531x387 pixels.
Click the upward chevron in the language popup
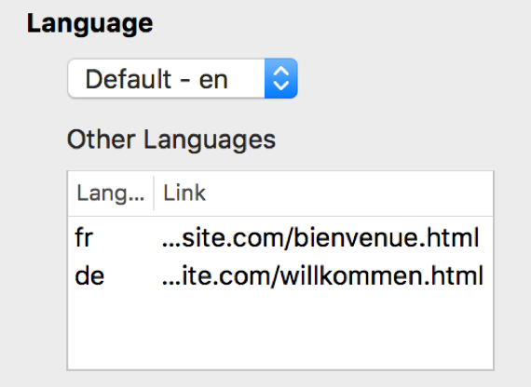[x=281, y=71]
